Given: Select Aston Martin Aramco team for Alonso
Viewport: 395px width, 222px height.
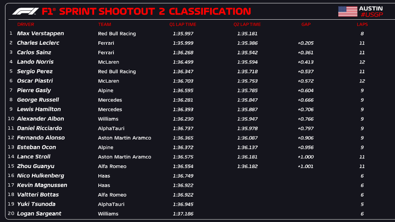Looking at the screenshot, I should click(x=125, y=138).
